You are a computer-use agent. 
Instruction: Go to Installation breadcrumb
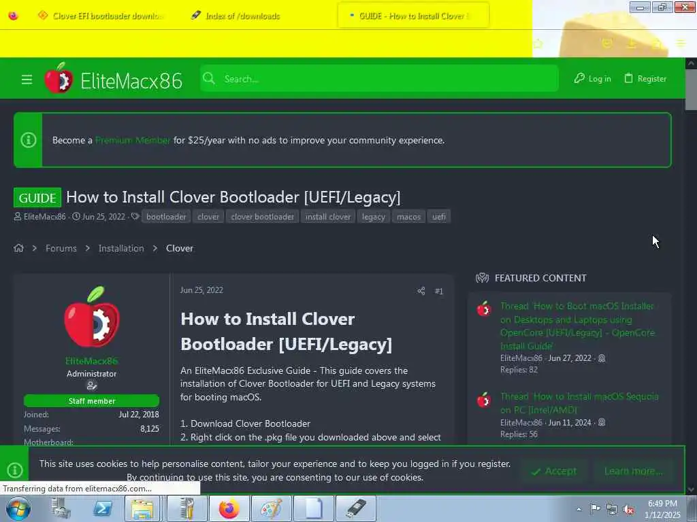click(121, 248)
